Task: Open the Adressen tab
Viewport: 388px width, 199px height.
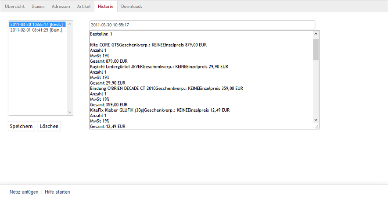Action: point(61,7)
